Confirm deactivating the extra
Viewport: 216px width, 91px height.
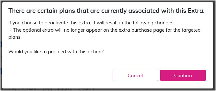[x=183, y=75]
